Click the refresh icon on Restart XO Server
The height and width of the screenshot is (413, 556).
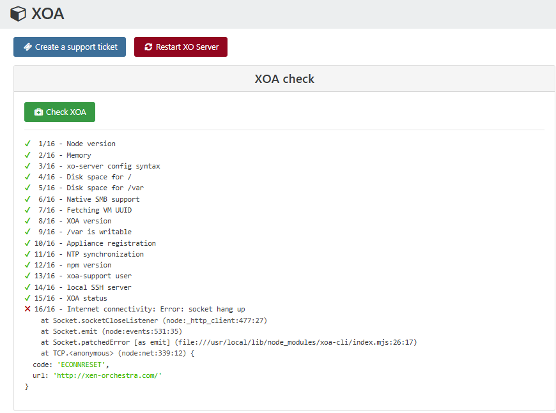tap(148, 47)
